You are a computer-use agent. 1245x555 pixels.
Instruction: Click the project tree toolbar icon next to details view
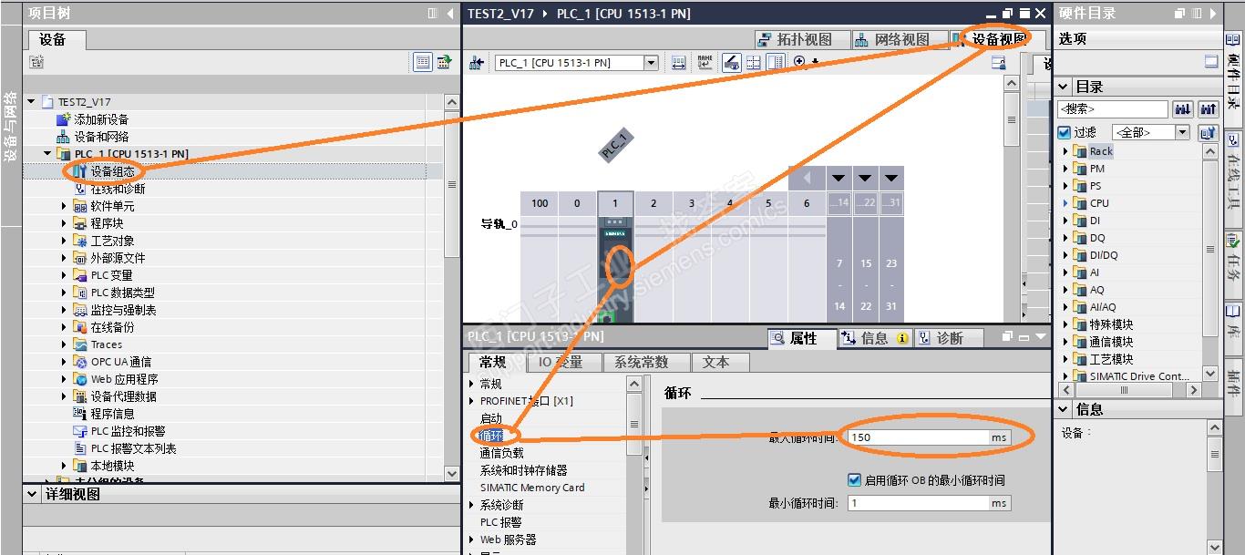(444, 62)
